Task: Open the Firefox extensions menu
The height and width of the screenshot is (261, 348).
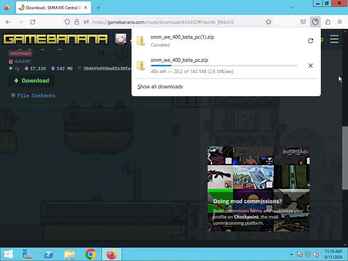Action: [328, 22]
